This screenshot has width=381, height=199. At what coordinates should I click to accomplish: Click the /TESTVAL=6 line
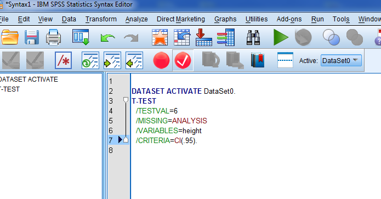157,111
